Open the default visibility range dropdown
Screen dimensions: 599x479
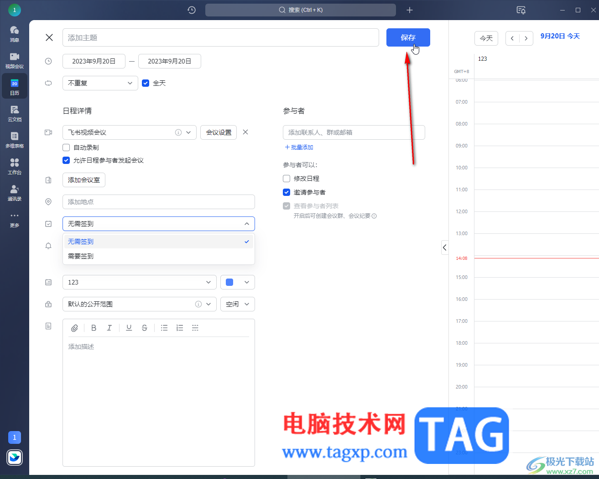140,304
